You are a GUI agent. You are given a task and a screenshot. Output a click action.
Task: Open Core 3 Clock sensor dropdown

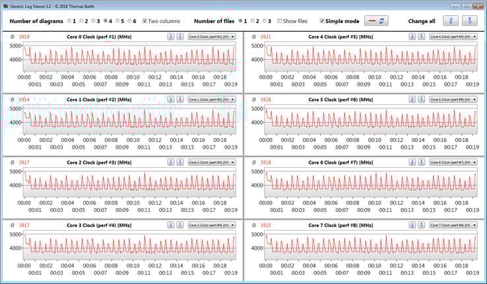click(x=212, y=225)
